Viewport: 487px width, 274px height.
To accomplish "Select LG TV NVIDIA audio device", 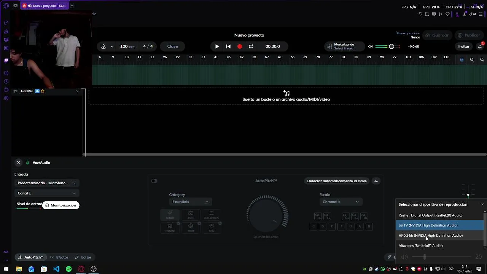I will click(x=439, y=225).
